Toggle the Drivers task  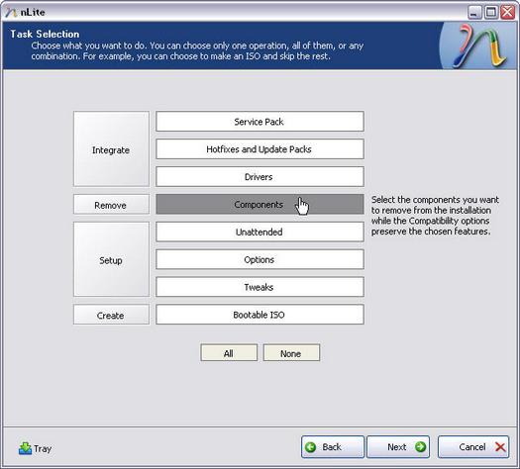[x=260, y=176]
